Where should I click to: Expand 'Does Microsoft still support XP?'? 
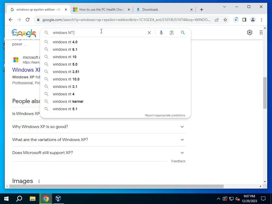pyautogui.click(x=99, y=153)
